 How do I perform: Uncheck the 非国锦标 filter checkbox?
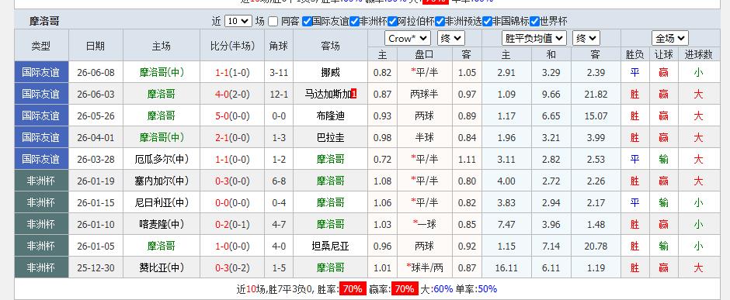(x=488, y=22)
